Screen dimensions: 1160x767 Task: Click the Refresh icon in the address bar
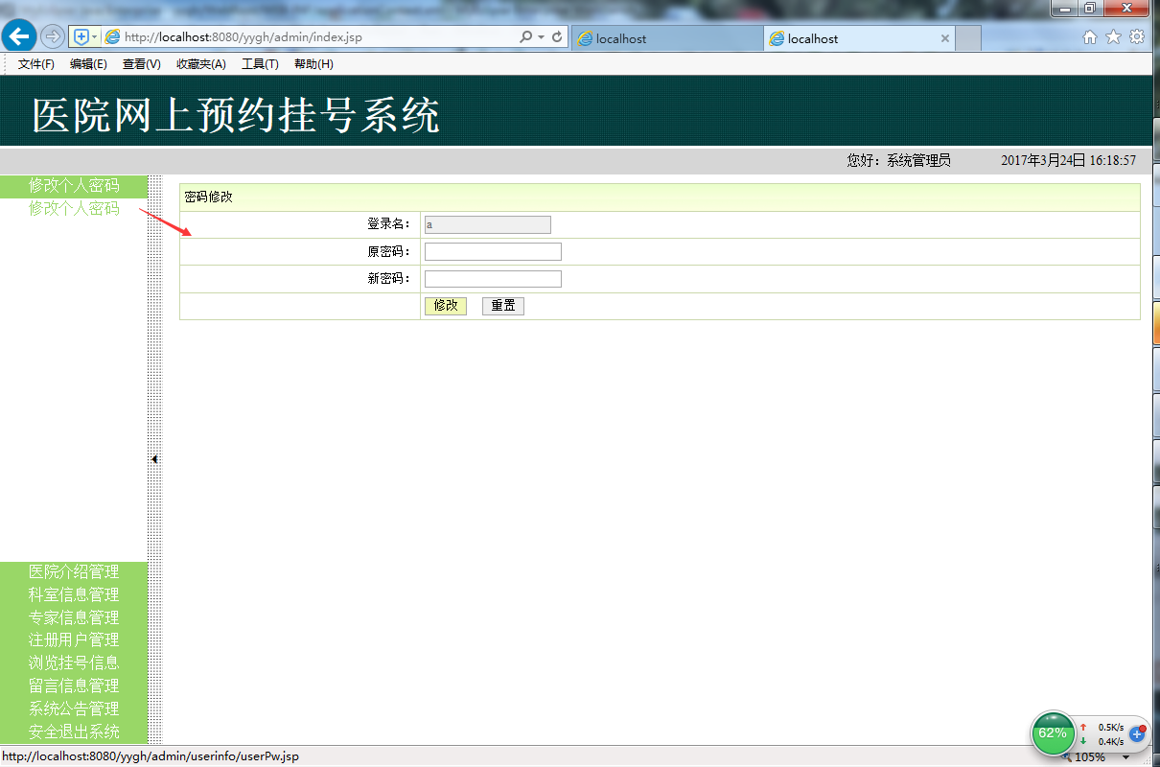[x=557, y=37]
